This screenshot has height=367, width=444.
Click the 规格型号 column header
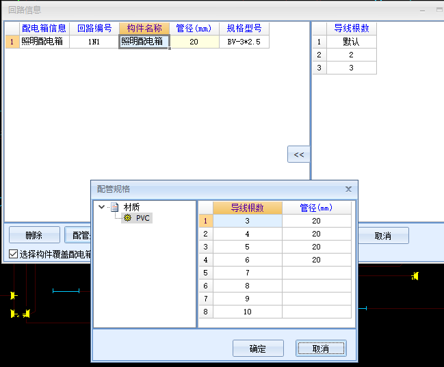tap(244, 28)
